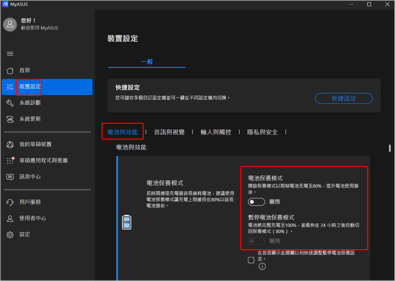Viewport: 395px width, 281px height.
Task: Enable the 電池保養模式 toggle
Action: coord(256,202)
